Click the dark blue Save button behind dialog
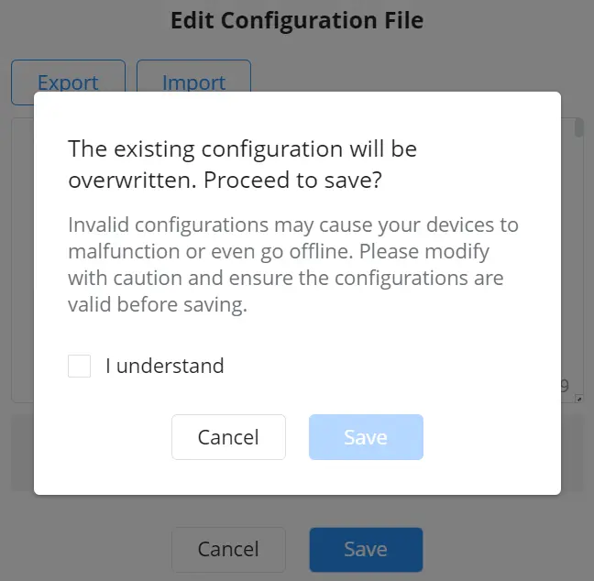The height and width of the screenshot is (581, 594). tap(366, 549)
